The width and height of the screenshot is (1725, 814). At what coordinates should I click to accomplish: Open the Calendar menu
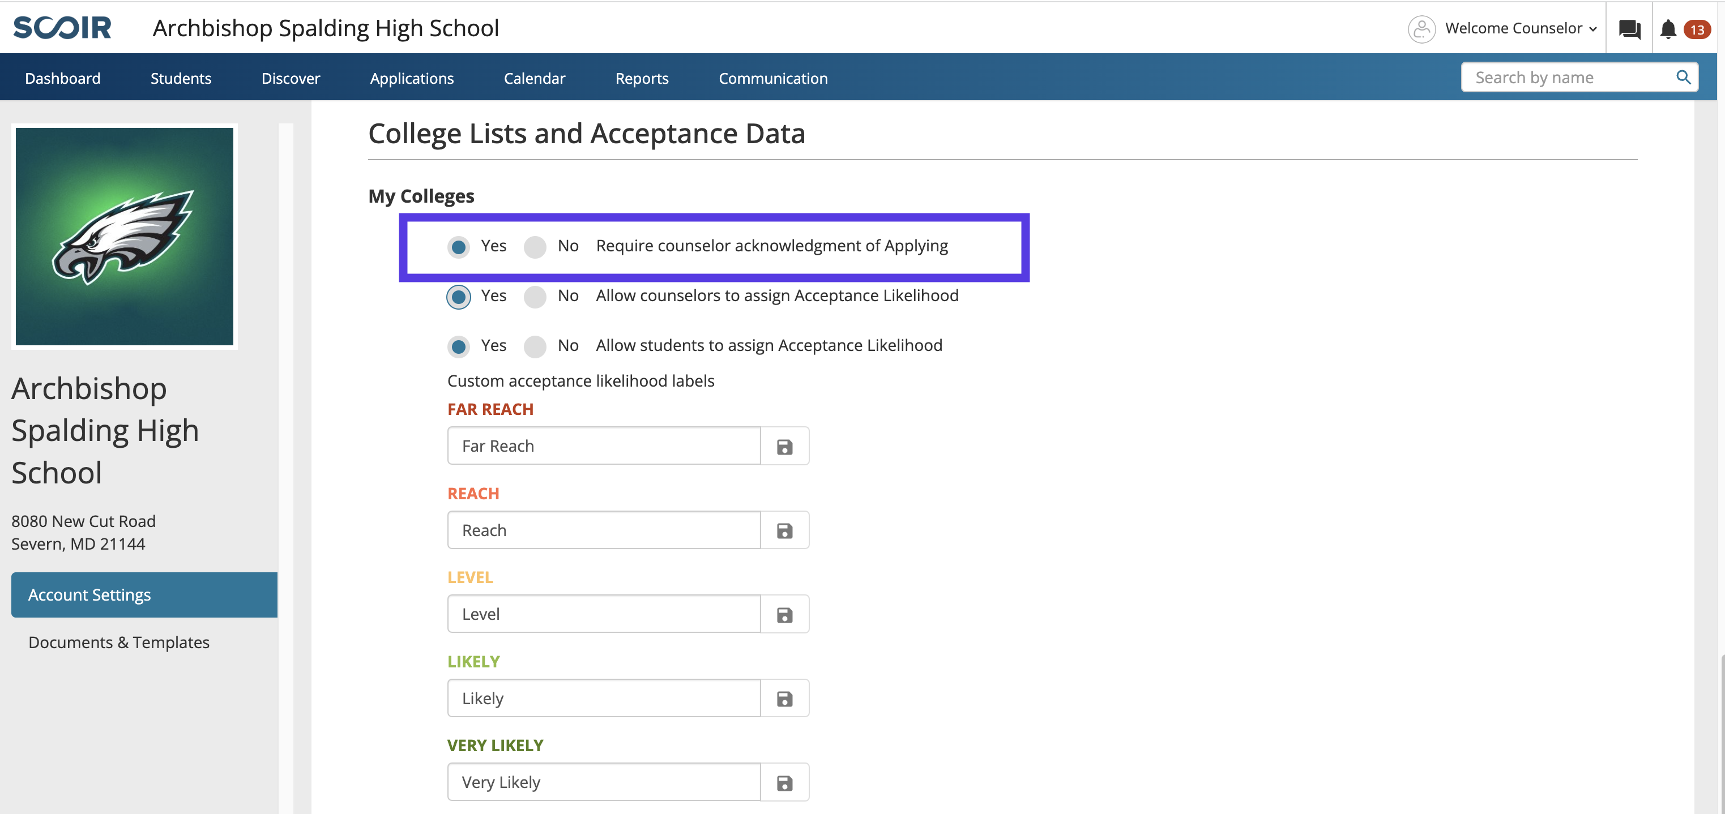tap(535, 78)
